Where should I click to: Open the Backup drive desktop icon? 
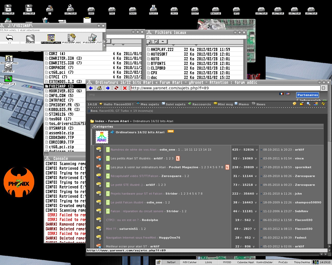tap(216, 10)
